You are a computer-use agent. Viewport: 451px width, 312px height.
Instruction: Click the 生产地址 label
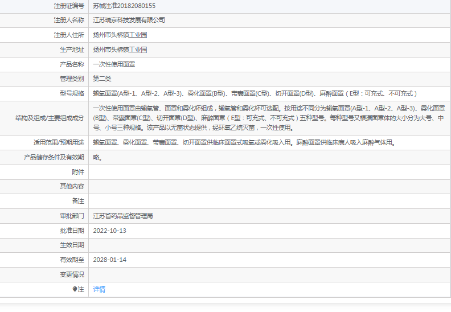click(x=72, y=50)
